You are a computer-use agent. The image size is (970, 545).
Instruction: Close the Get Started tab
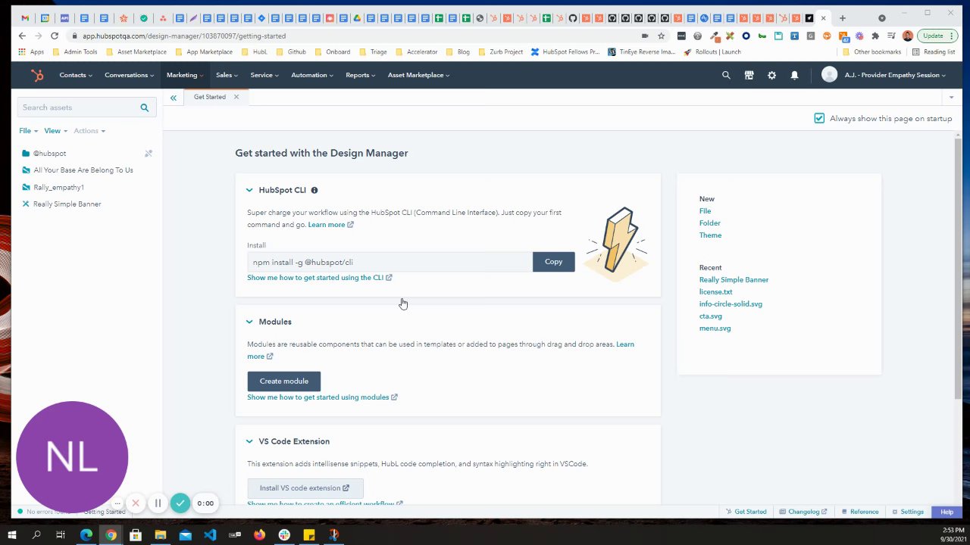pos(236,97)
